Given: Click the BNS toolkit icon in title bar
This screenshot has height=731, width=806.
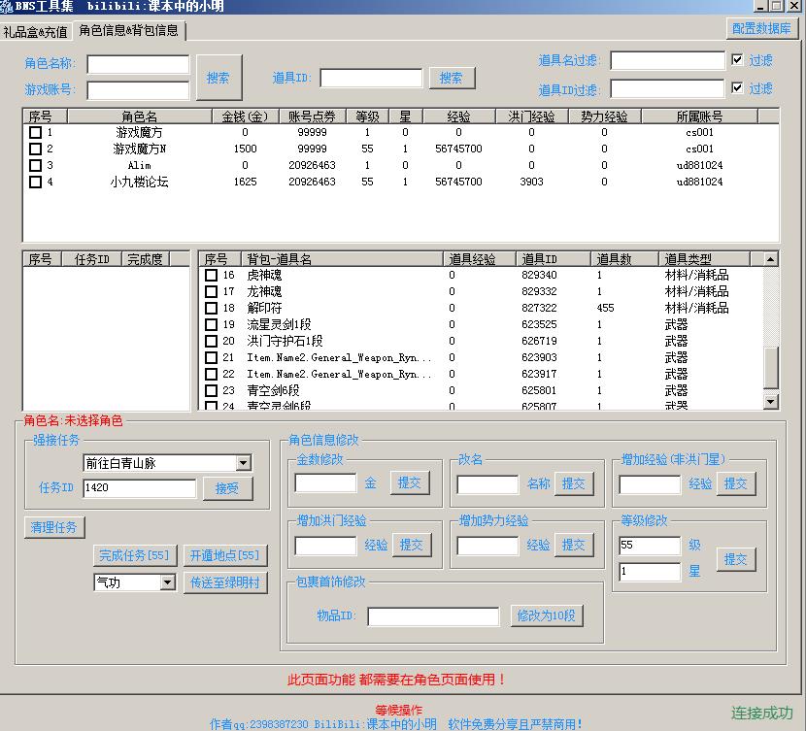Looking at the screenshot, I should tap(7, 7).
